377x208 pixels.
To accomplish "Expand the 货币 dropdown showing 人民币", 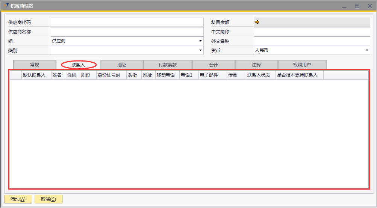I will tap(367, 50).
